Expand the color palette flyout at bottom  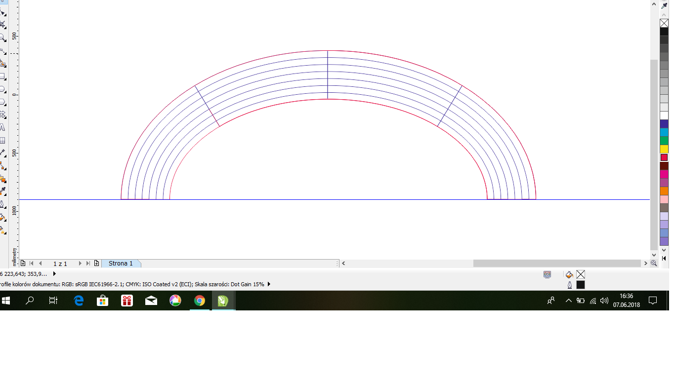(664, 258)
